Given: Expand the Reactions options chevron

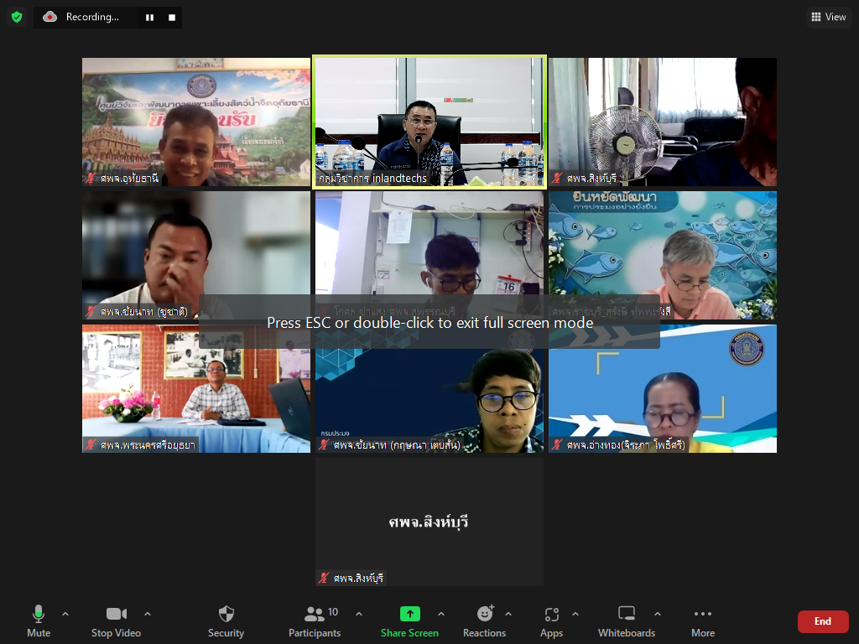Looking at the screenshot, I should (508, 614).
